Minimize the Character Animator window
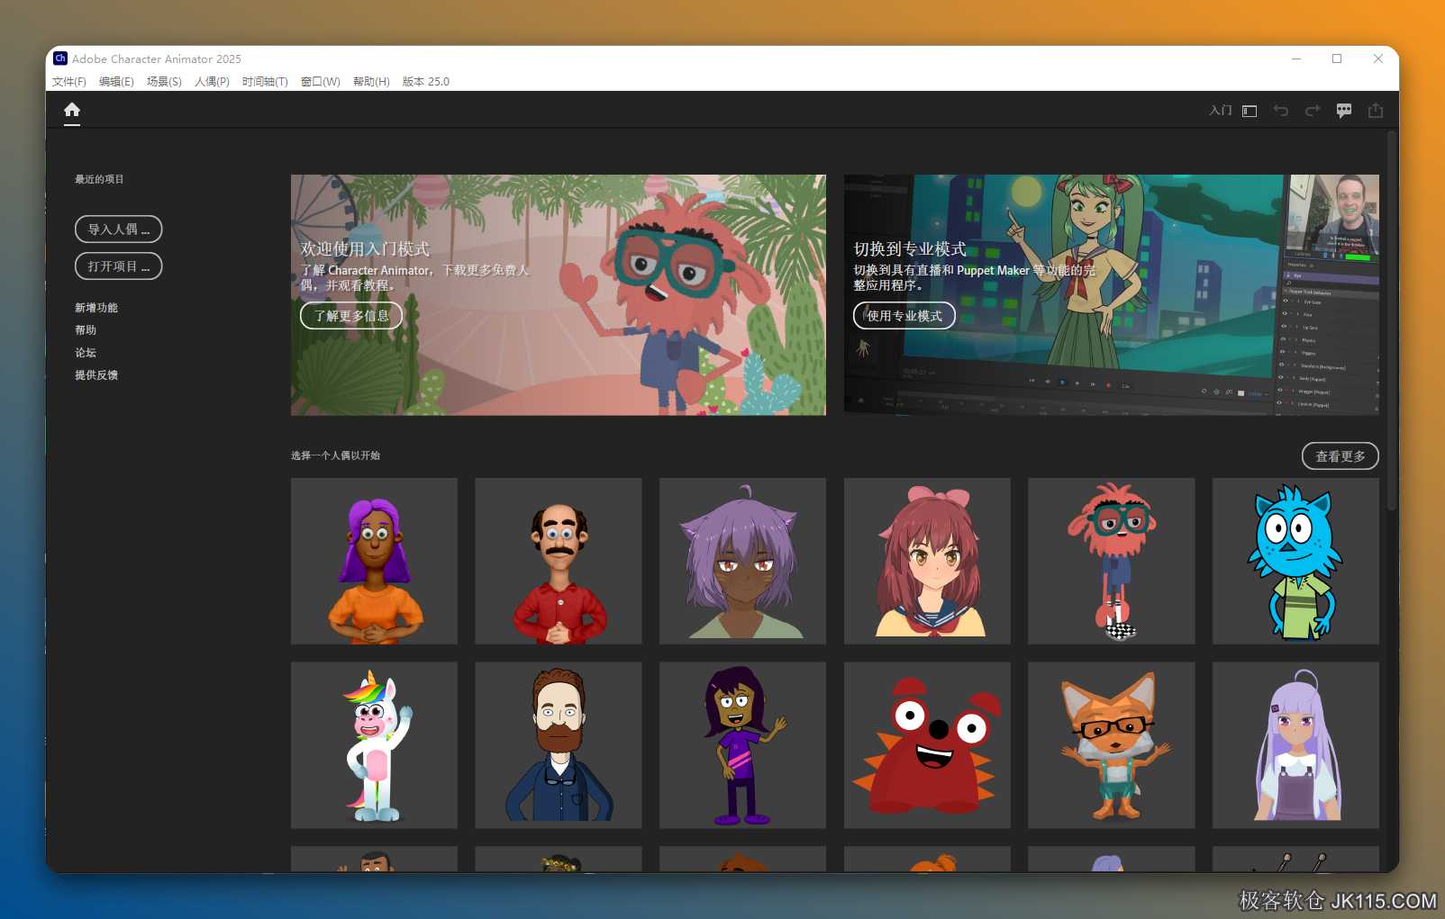This screenshot has width=1445, height=919. tap(1296, 59)
